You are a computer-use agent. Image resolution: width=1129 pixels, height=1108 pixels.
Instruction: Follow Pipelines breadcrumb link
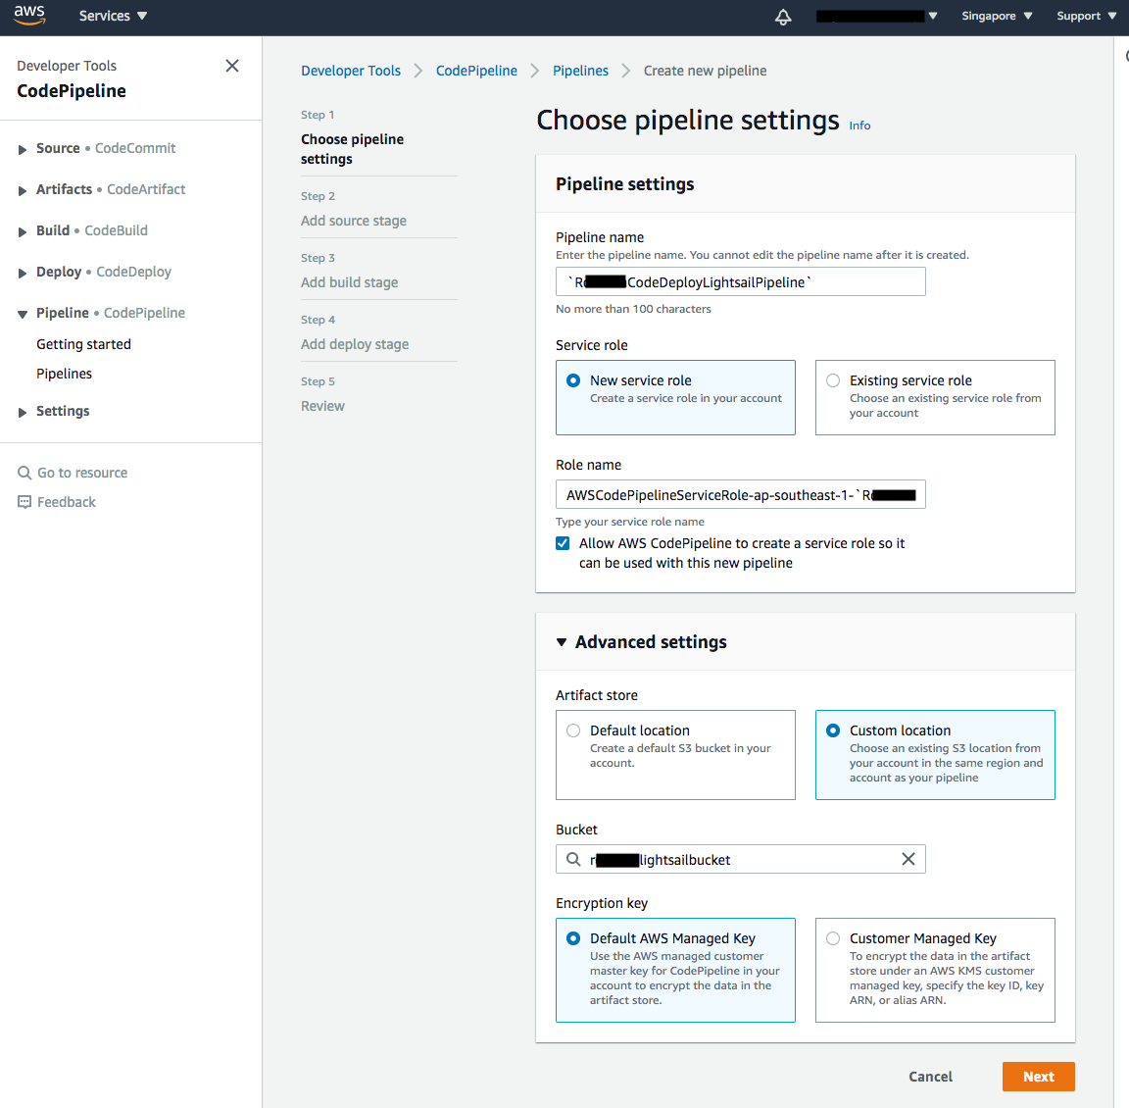[580, 71]
